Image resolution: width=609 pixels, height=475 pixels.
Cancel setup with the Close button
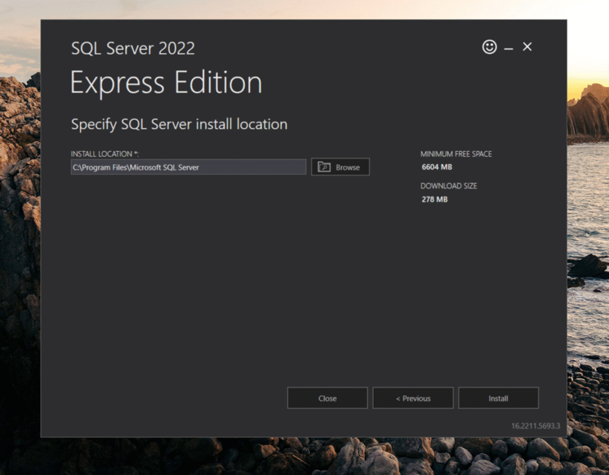coord(327,398)
